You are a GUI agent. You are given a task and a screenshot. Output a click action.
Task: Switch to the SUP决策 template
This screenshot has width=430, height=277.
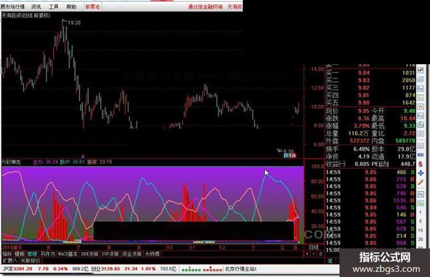click(110, 254)
